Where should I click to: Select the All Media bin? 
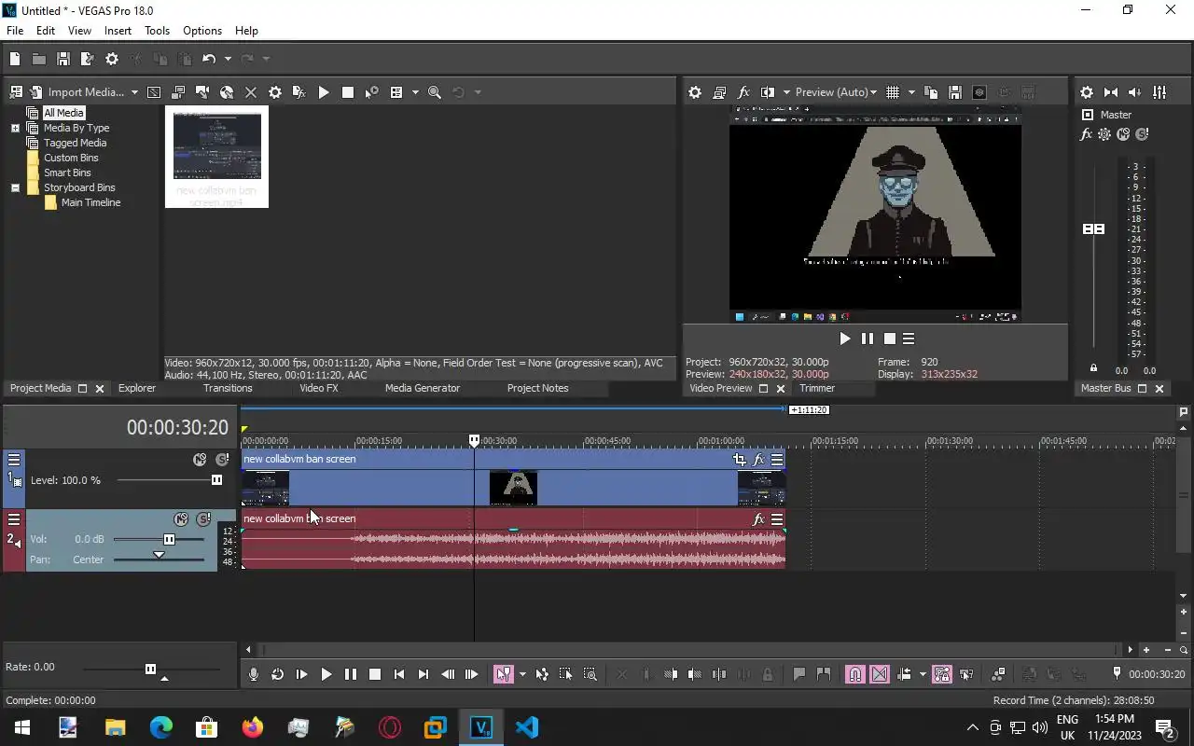point(63,113)
